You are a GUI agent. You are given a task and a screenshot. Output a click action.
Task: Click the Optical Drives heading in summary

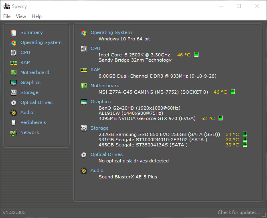107,154
